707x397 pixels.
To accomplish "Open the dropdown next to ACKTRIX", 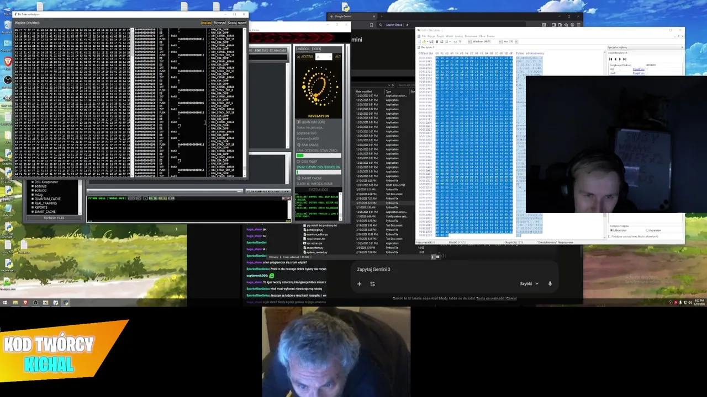I will click(x=324, y=57).
